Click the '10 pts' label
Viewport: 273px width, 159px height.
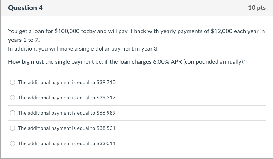click(257, 8)
